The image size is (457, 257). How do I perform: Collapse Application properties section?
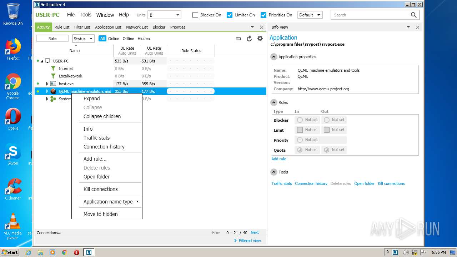pyautogui.click(x=274, y=57)
